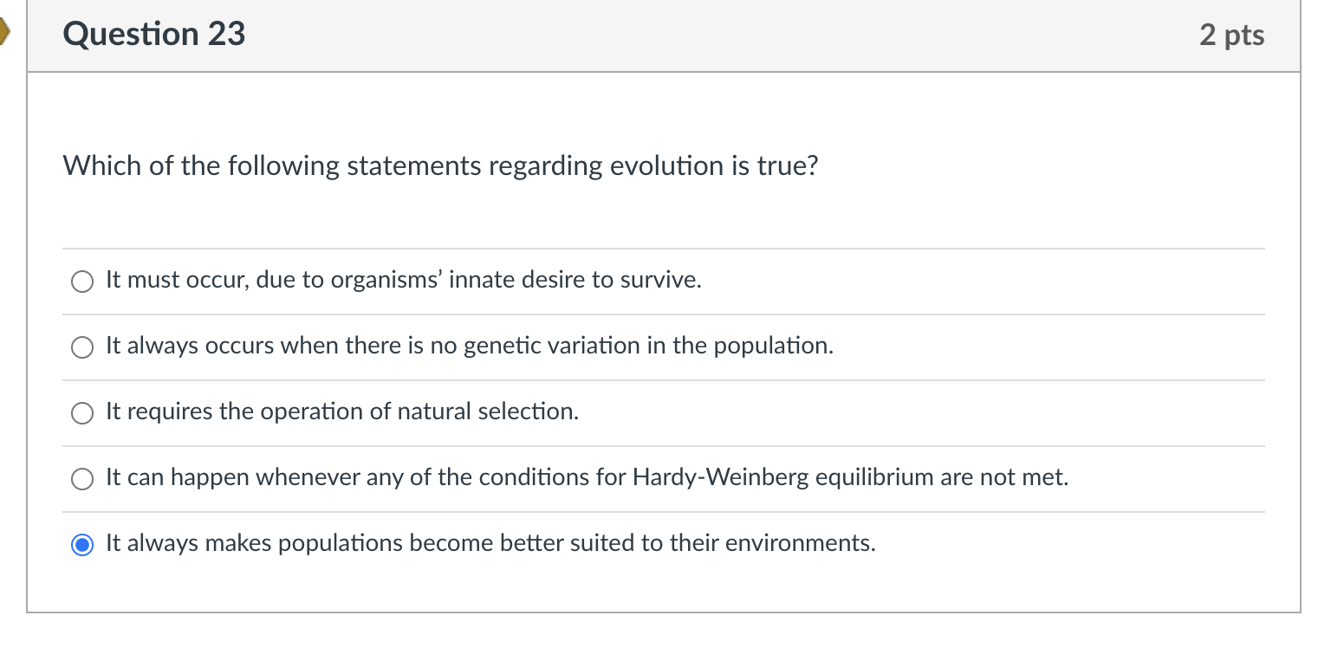Select radio for 'no genetic variation' answer
Viewport: 1344px width, 648px height.
pyautogui.click(x=82, y=347)
